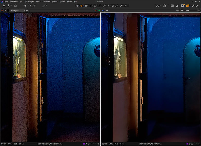This screenshot has height=146, width=201.
Task: Open the Ansicht menu
Action: pos(62,2)
